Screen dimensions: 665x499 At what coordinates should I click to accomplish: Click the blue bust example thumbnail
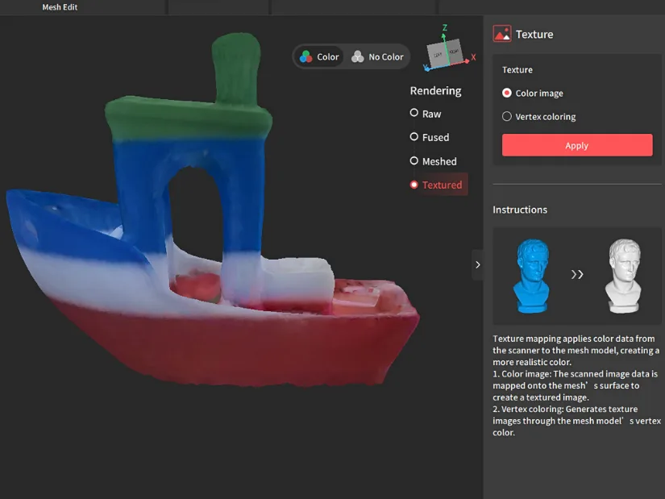pos(531,275)
